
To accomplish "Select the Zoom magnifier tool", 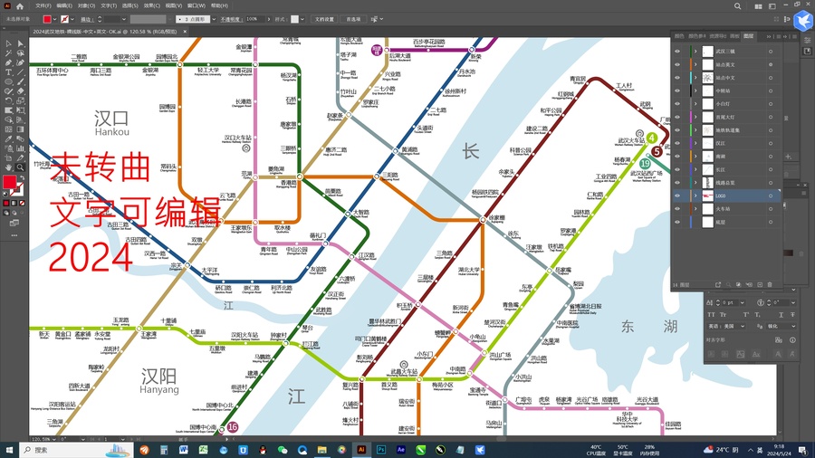I will [x=20, y=167].
